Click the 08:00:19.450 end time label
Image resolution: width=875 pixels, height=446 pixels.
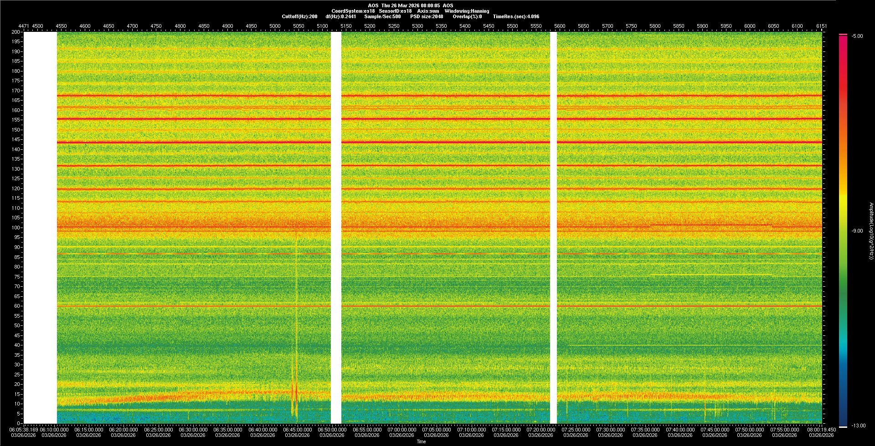pyautogui.click(x=821, y=430)
